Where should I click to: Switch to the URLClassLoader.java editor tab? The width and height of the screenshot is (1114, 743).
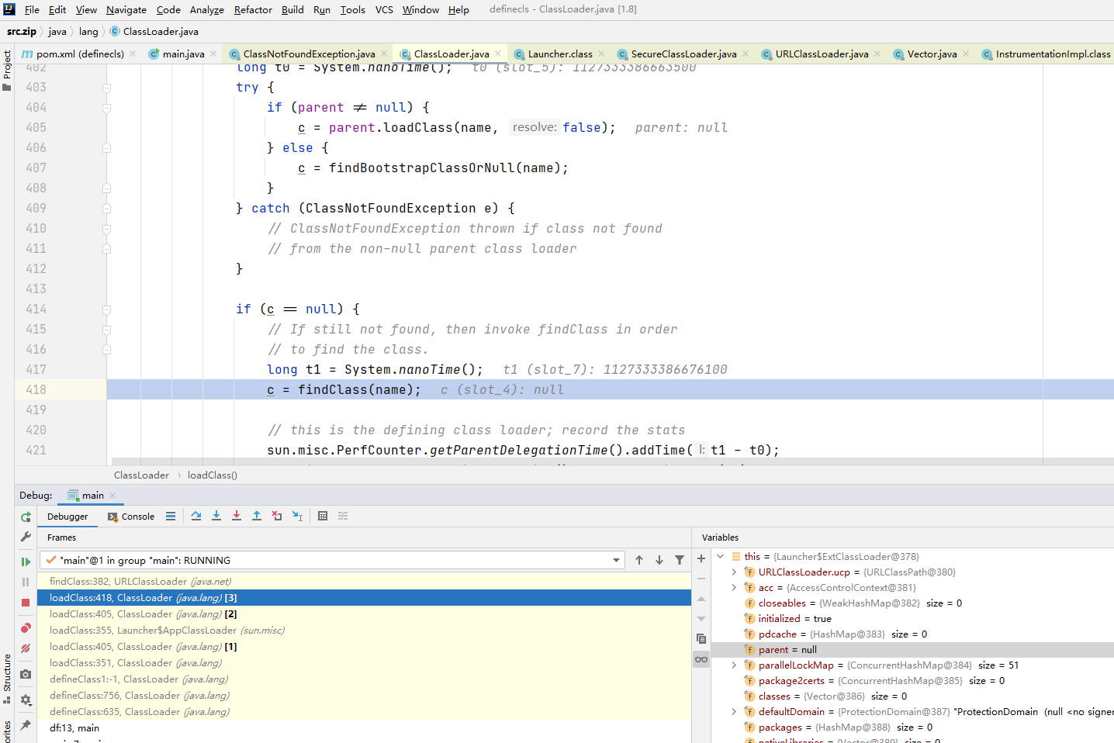[822, 54]
